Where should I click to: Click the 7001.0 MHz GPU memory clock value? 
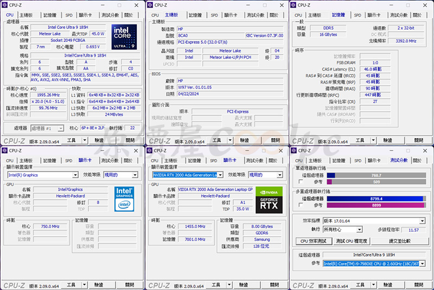195,239
